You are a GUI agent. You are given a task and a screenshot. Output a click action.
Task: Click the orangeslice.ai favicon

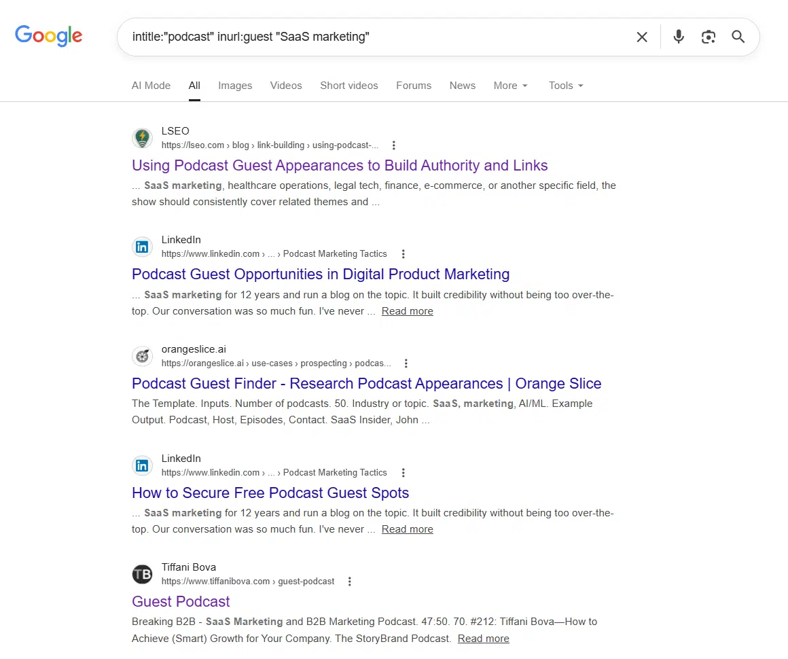click(x=142, y=357)
